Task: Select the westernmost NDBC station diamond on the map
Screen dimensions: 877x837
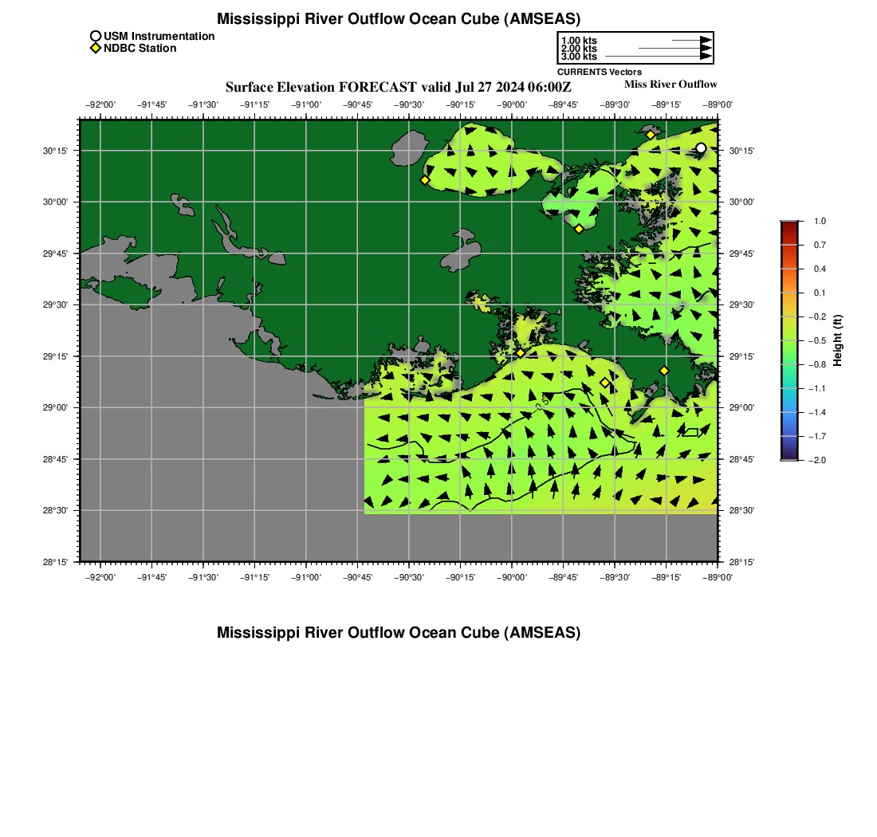Action: tap(425, 180)
